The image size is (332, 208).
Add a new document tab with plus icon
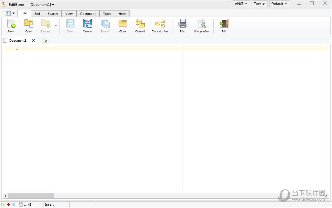tap(45, 40)
